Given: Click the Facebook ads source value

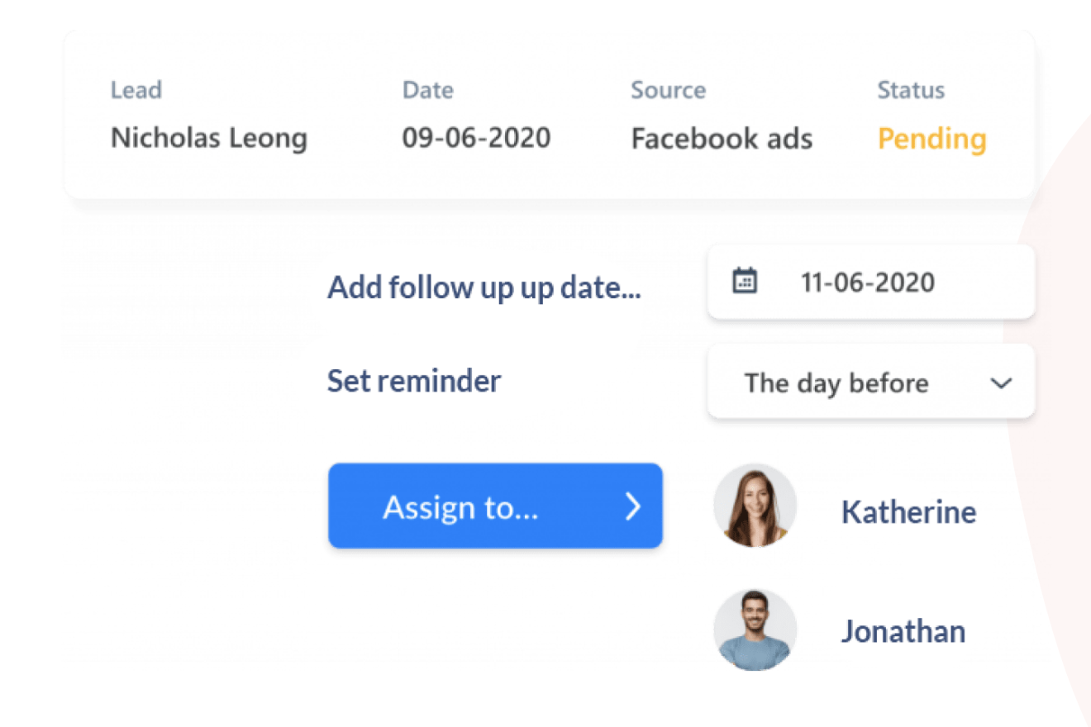Looking at the screenshot, I should (x=722, y=139).
